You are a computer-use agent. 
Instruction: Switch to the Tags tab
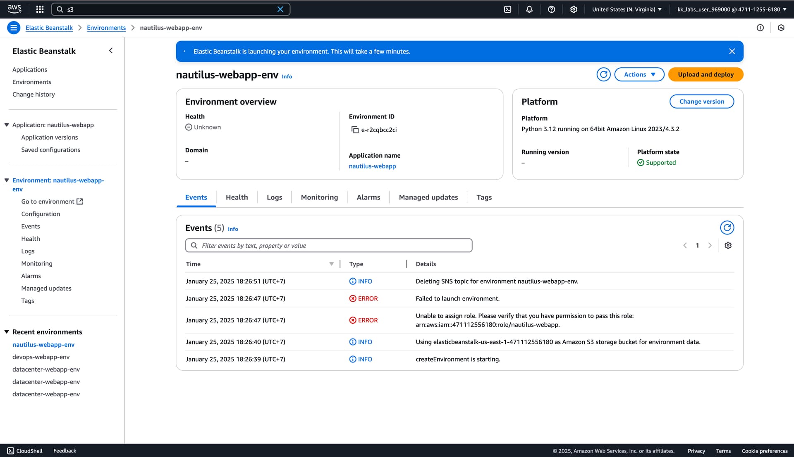click(x=484, y=197)
